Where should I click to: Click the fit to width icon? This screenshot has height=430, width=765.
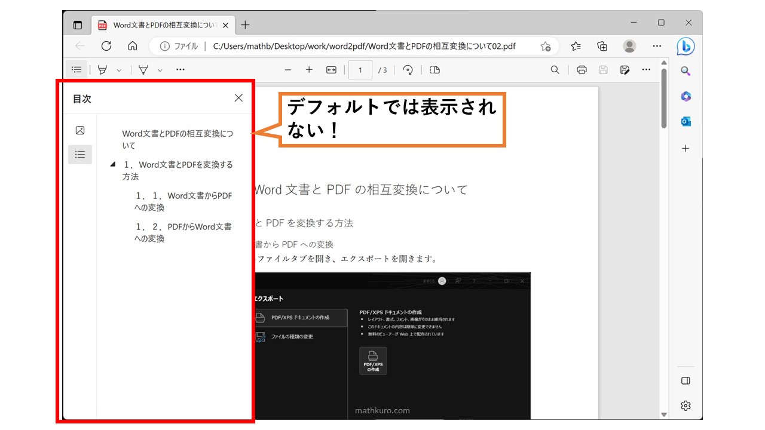[x=331, y=70]
